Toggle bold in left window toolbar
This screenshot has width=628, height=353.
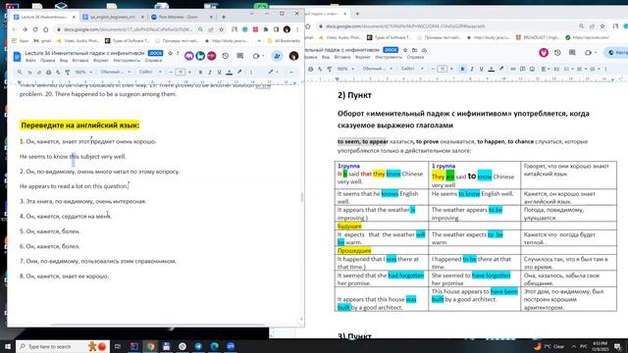click(200, 73)
